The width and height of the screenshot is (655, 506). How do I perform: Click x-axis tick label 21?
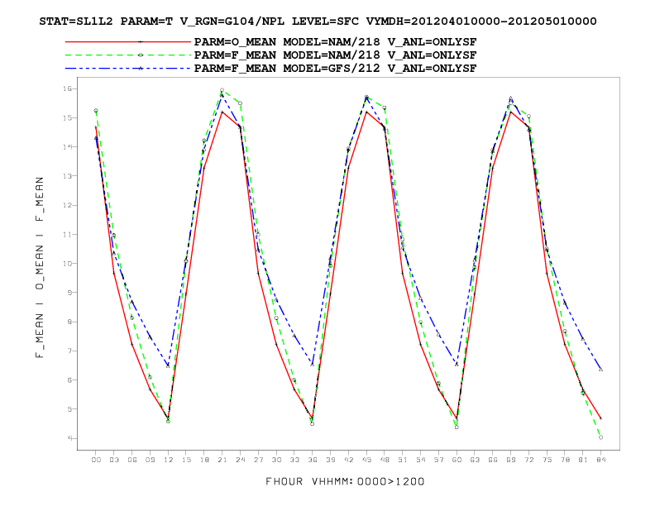click(x=222, y=460)
